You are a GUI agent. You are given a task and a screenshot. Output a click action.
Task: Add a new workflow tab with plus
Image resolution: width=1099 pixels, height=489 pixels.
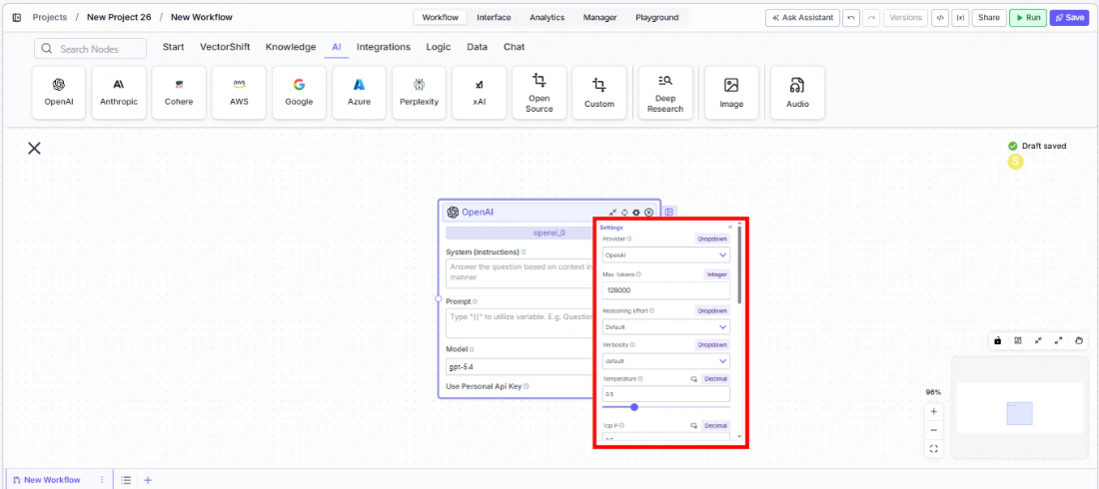[147, 481]
